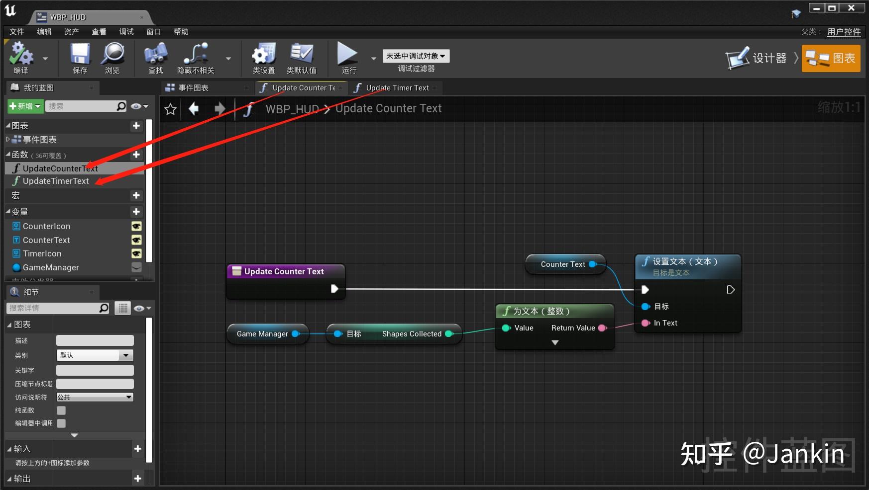
Task: Click the Compile (编译) toolbar icon
Action: click(x=21, y=57)
